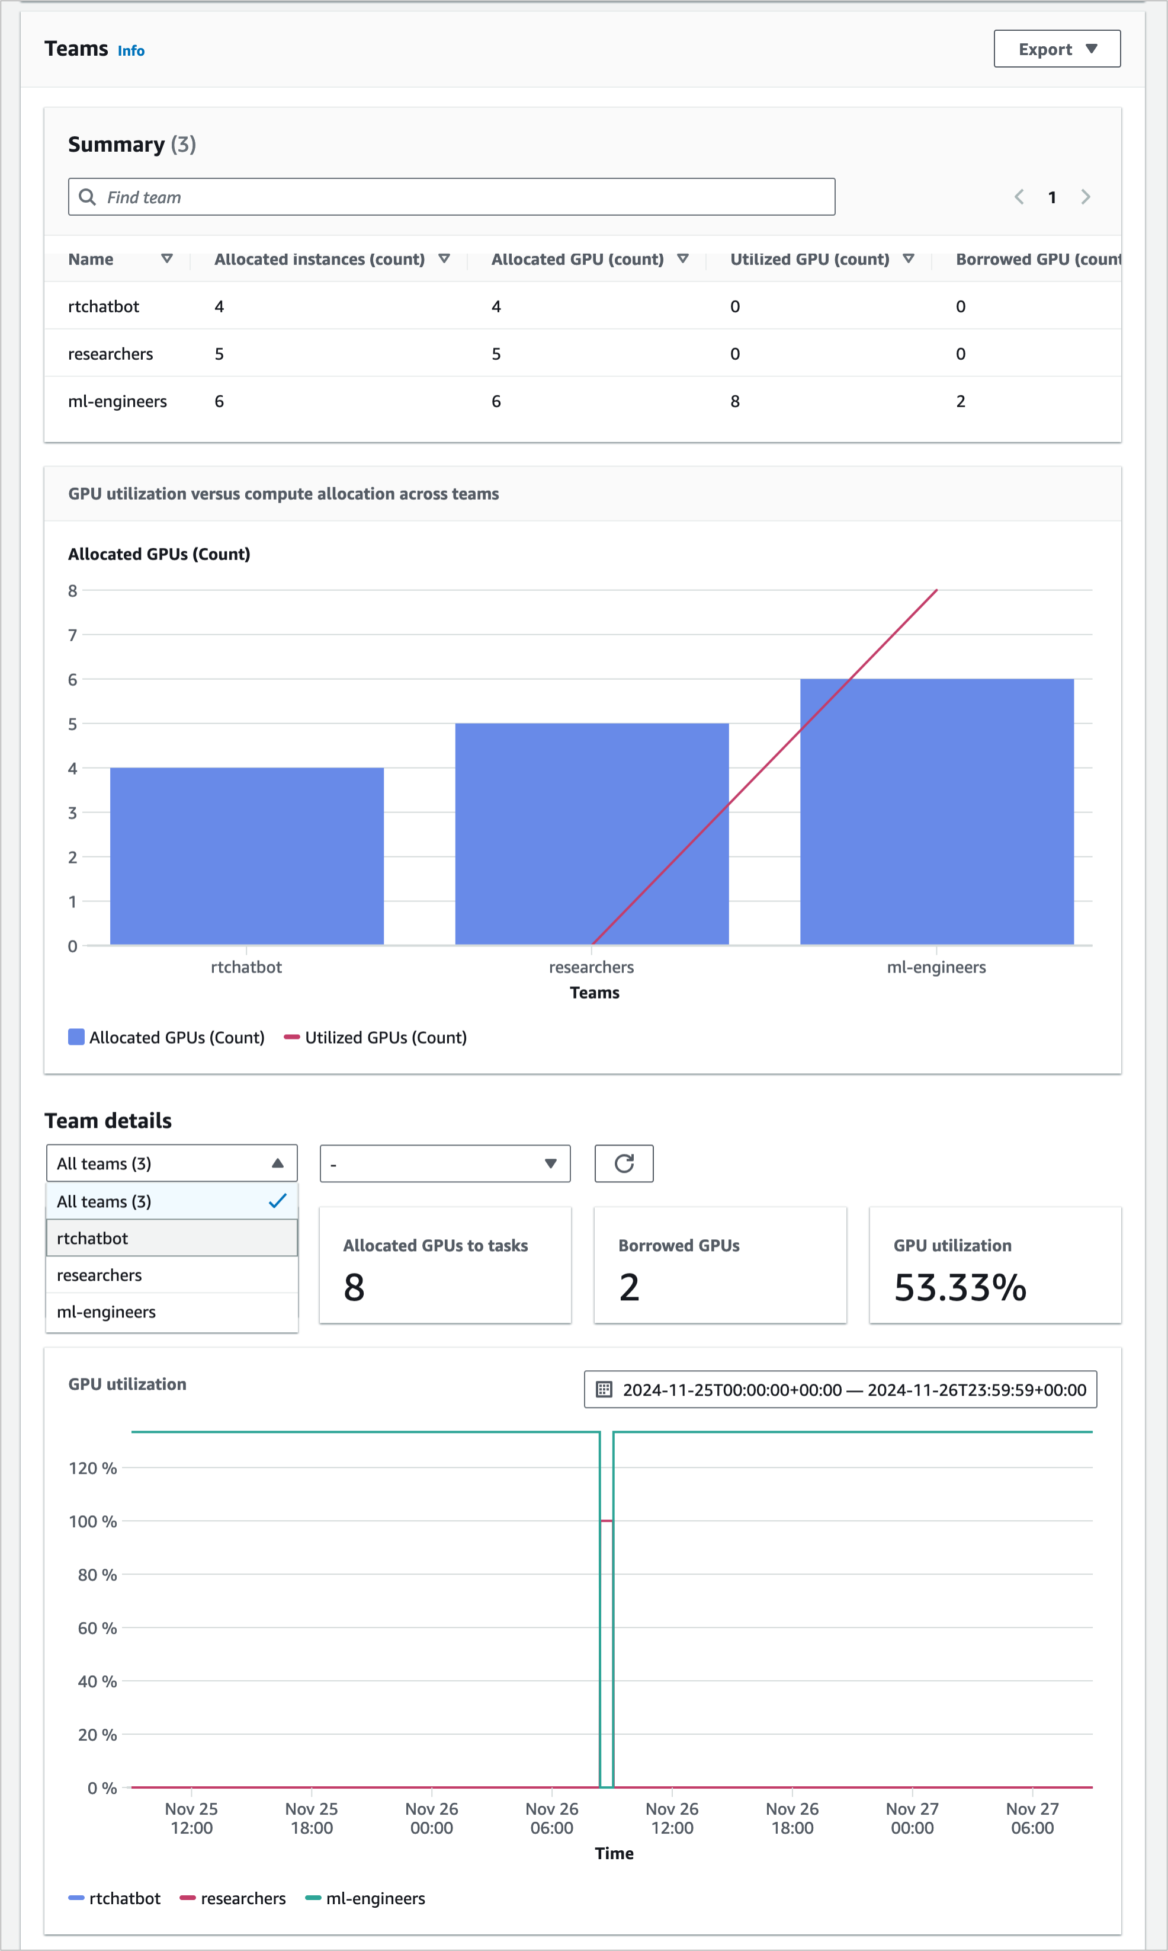Click the calendar icon in date range
The width and height of the screenshot is (1168, 1951).
[604, 1389]
